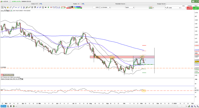The image size is (199, 108).
Task: Click the Anz quantity input field
Action: click(x=184, y=8)
